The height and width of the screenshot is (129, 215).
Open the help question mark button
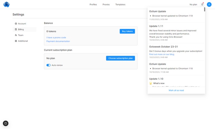(x=5, y=123)
